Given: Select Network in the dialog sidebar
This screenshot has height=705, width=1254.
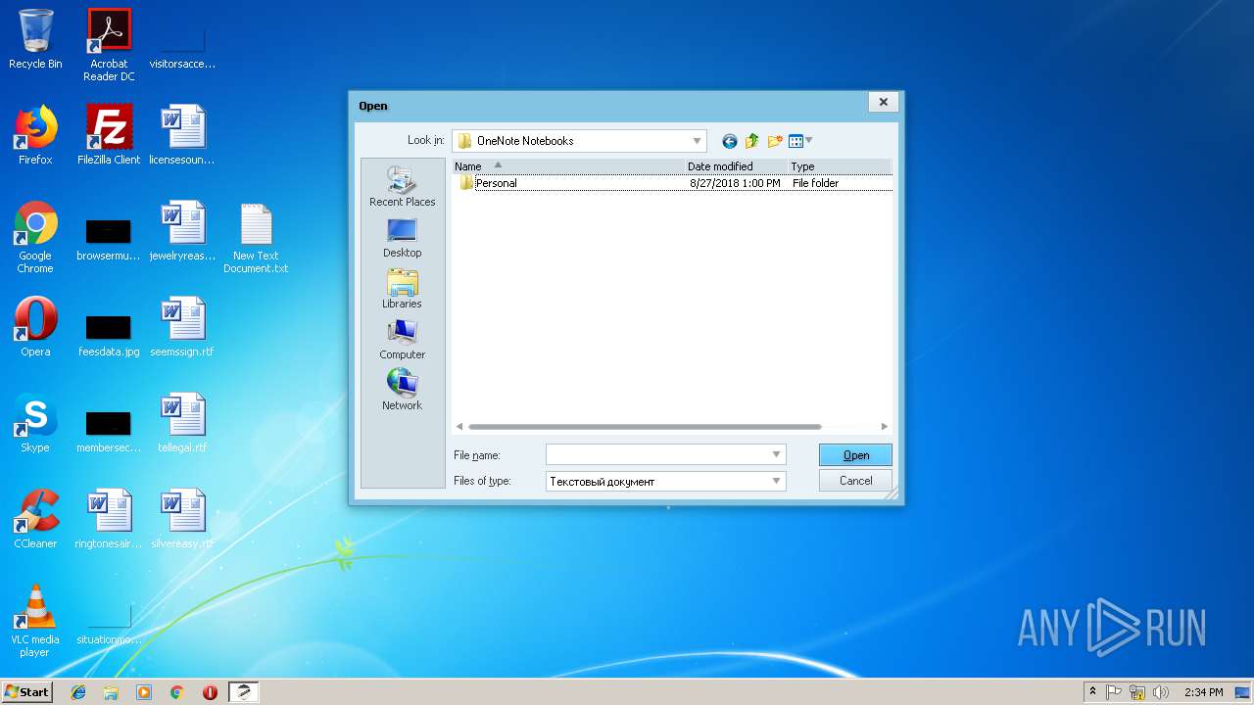Looking at the screenshot, I should coord(402,391).
